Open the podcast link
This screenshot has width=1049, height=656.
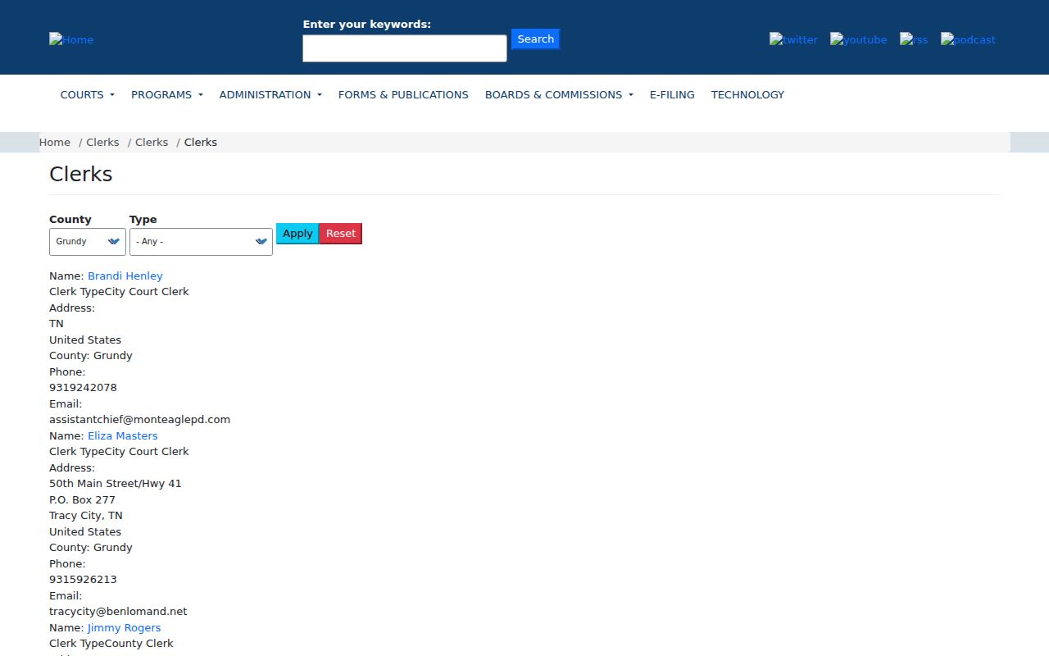968,39
